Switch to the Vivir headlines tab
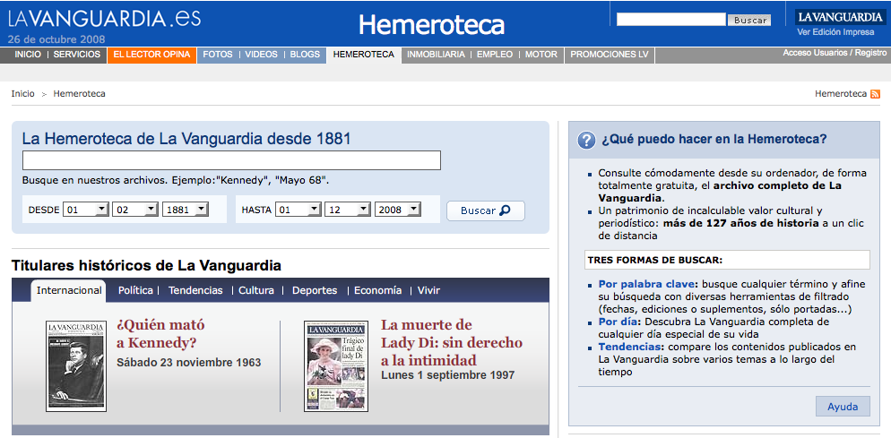891x438 pixels. coord(429,290)
